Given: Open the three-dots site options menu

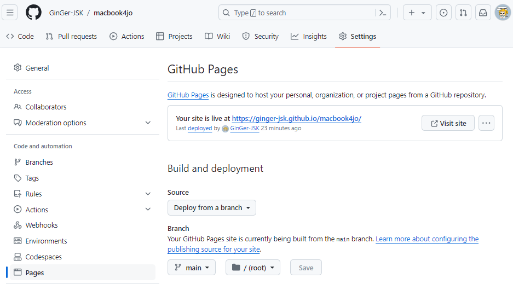Looking at the screenshot, I should [x=486, y=123].
